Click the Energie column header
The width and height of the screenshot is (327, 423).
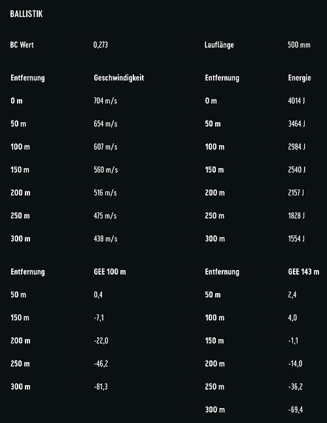pyautogui.click(x=300, y=78)
